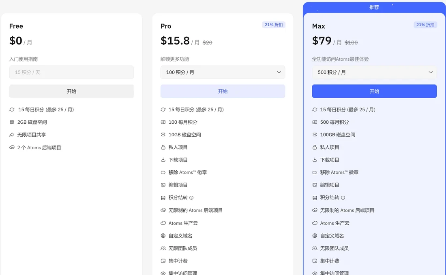Click the globe icon for Max 自定义域名
446x275 pixels.
[315, 235]
